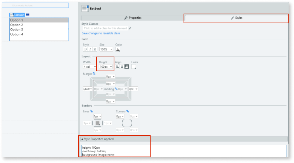Toggle linked border line values
The width and height of the screenshot is (294, 163).
(91, 111)
